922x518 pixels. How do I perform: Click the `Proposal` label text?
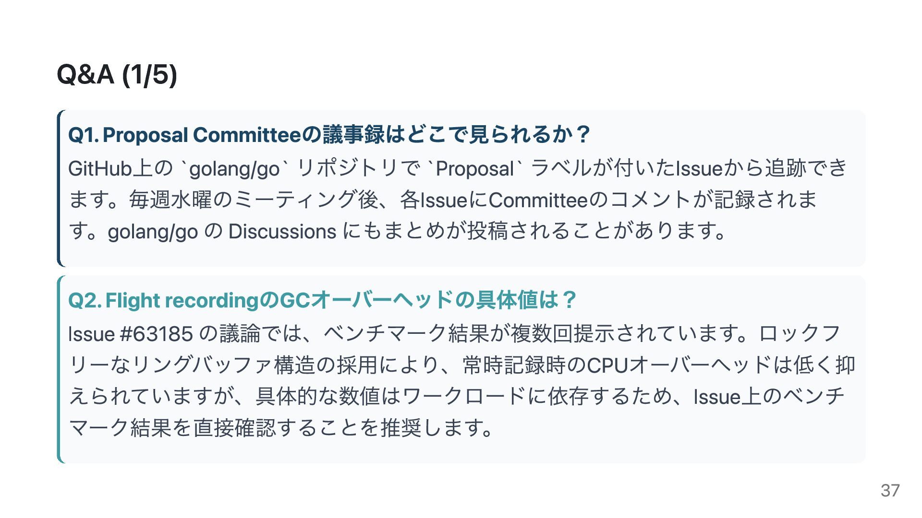(x=475, y=169)
